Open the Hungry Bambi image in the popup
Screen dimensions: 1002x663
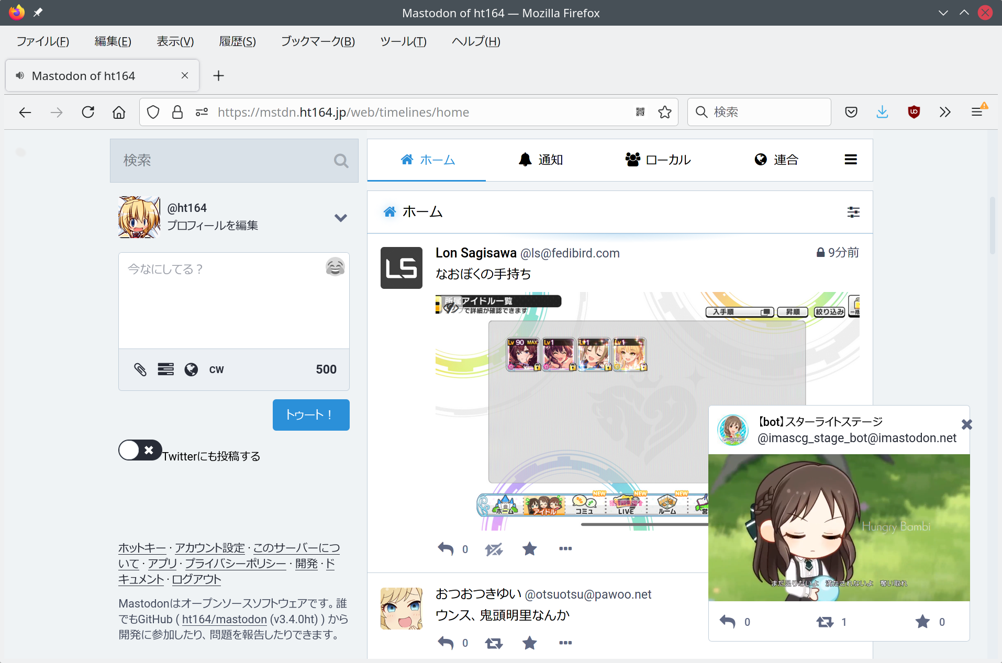click(x=839, y=527)
